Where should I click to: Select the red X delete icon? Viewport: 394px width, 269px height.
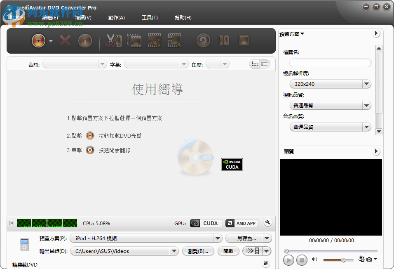(65, 40)
